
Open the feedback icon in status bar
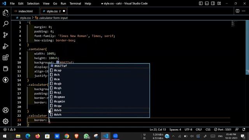point(237,129)
